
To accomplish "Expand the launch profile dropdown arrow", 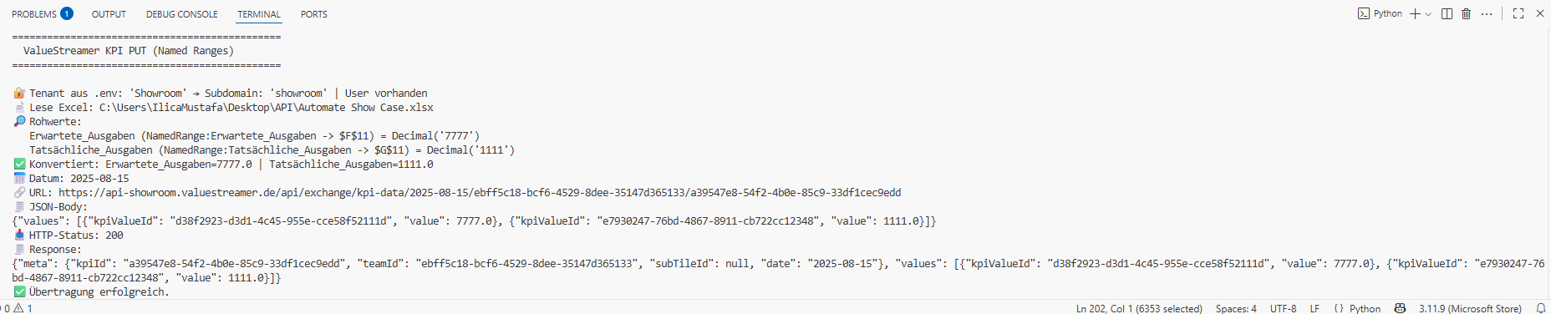I will tap(1428, 14).
